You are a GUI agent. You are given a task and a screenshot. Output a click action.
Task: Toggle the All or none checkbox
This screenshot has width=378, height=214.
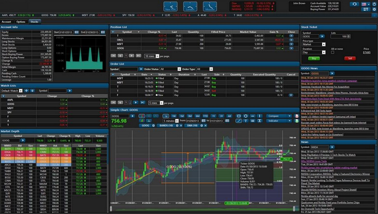point(333,52)
